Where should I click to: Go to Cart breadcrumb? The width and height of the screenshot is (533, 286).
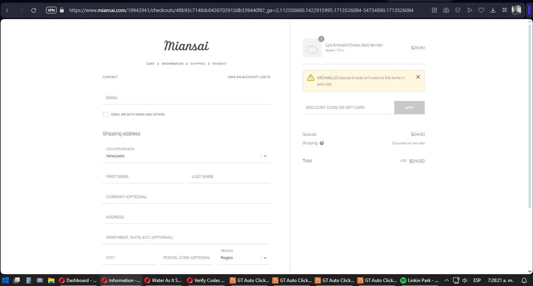[150, 64]
